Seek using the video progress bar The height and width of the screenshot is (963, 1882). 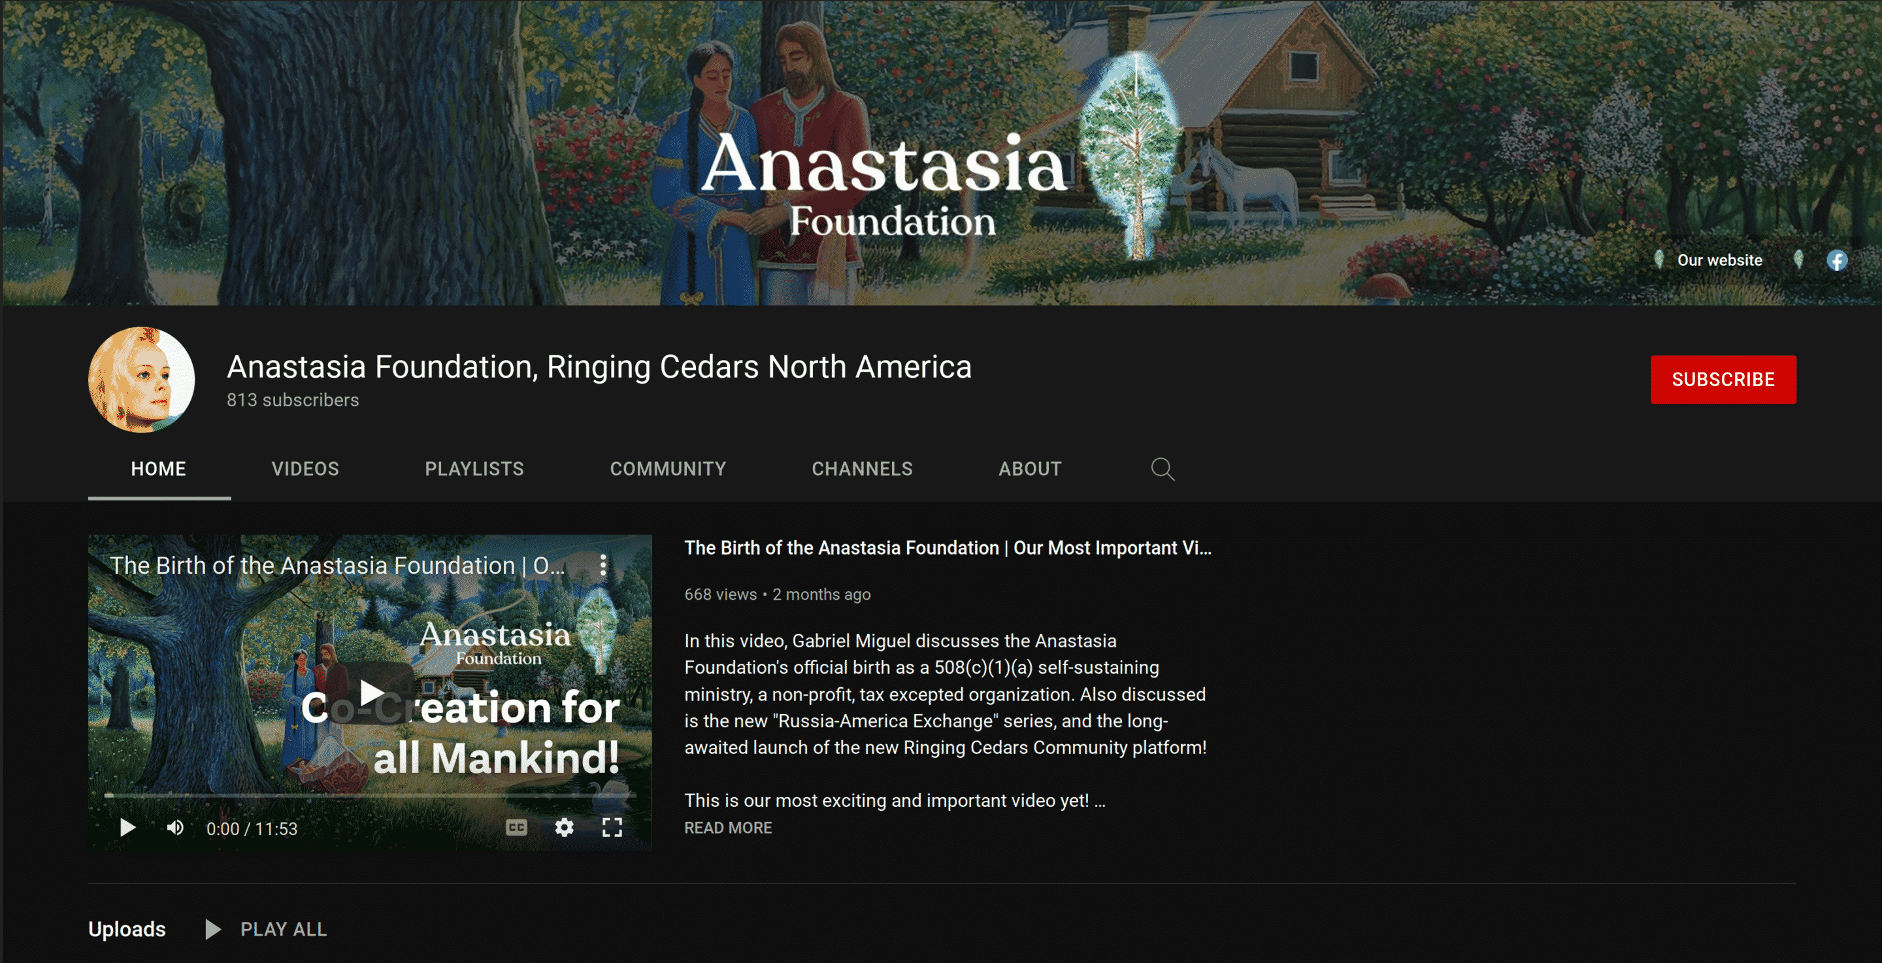tap(370, 794)
